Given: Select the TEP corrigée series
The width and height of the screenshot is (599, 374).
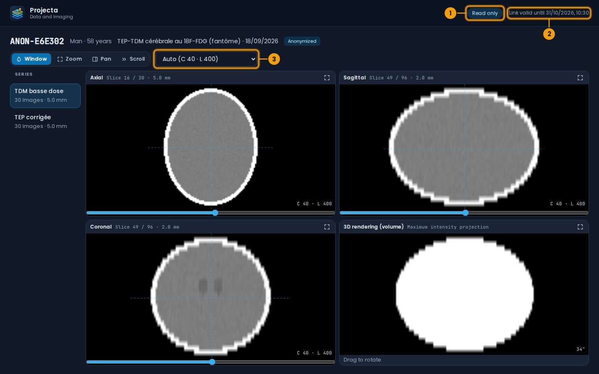Looking at the screenshot, I should tap(45, 122).
